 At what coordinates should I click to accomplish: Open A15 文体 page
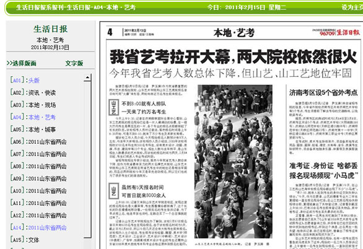pos(25,240)
